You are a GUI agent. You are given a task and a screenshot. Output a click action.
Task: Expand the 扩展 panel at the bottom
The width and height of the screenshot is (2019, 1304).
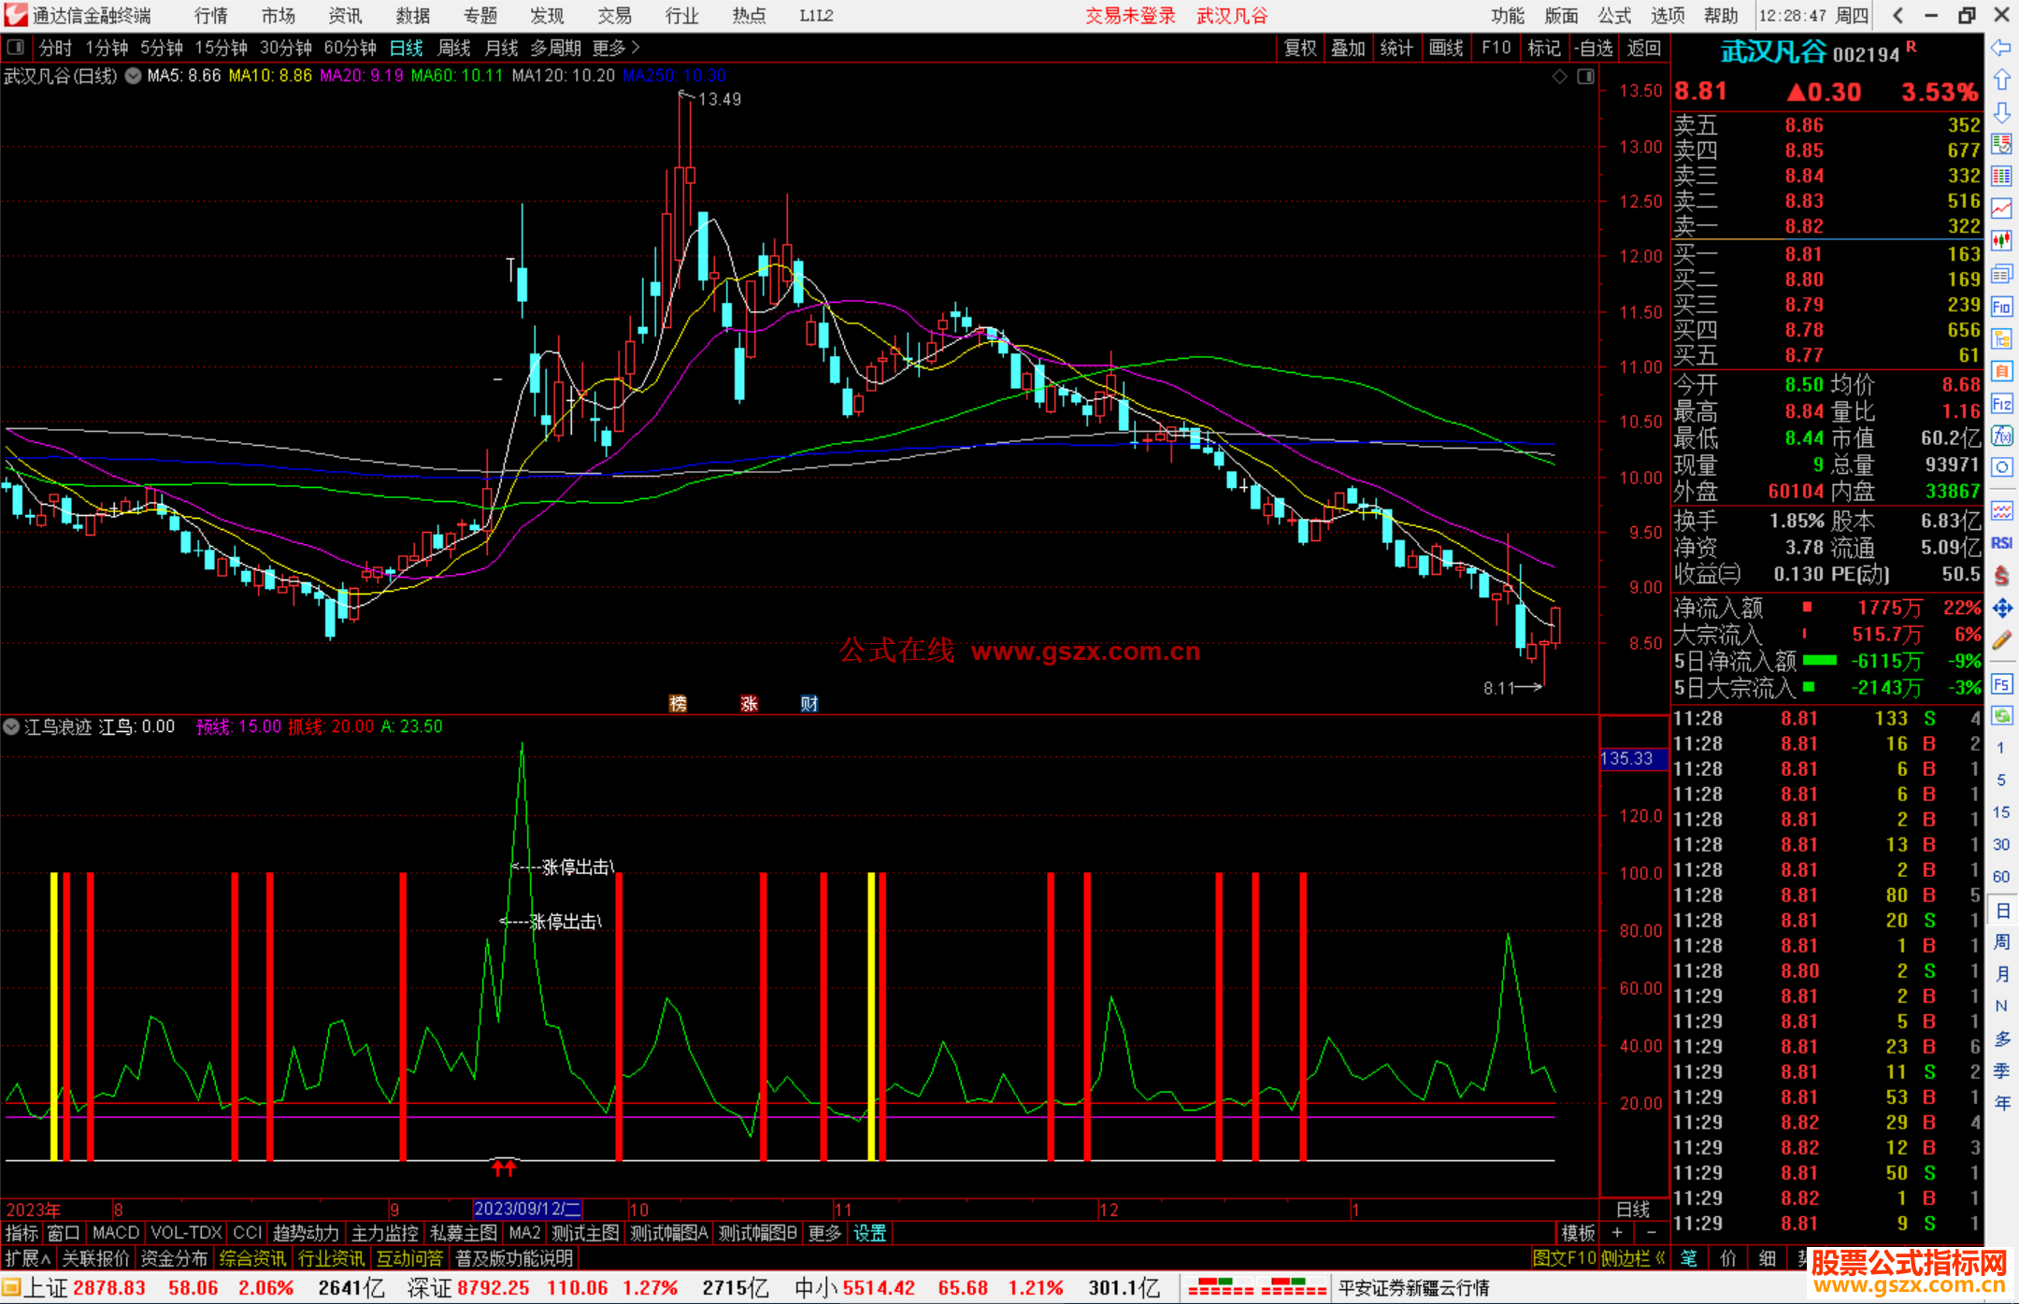pyautogui.click(x=27, y=1258)
